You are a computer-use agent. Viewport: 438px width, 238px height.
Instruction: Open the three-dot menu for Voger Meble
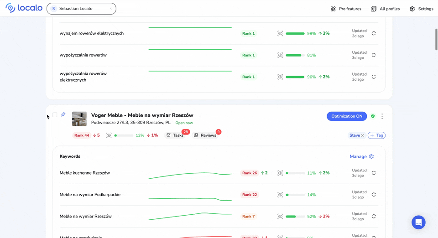(x=382, y=116)
